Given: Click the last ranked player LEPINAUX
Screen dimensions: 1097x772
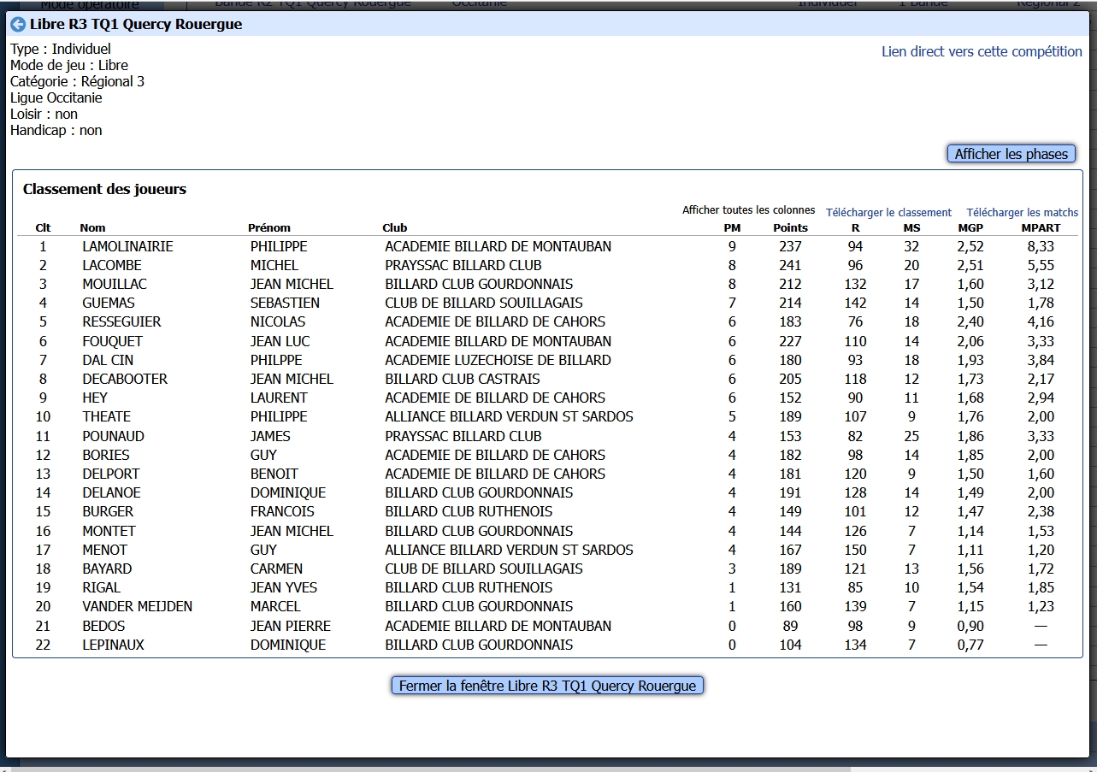Looking at the screenshot, I should [113, 645].
